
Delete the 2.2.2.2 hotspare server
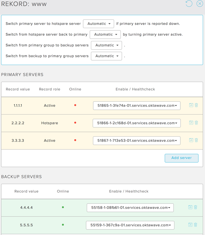point(196,123)
